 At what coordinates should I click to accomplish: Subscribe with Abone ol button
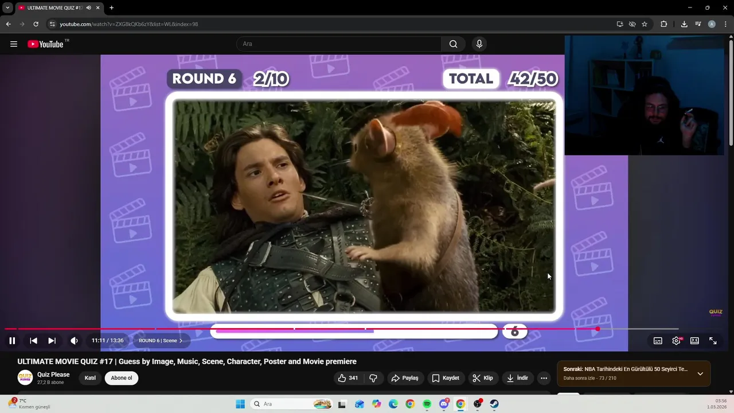(x=122, y=378)
